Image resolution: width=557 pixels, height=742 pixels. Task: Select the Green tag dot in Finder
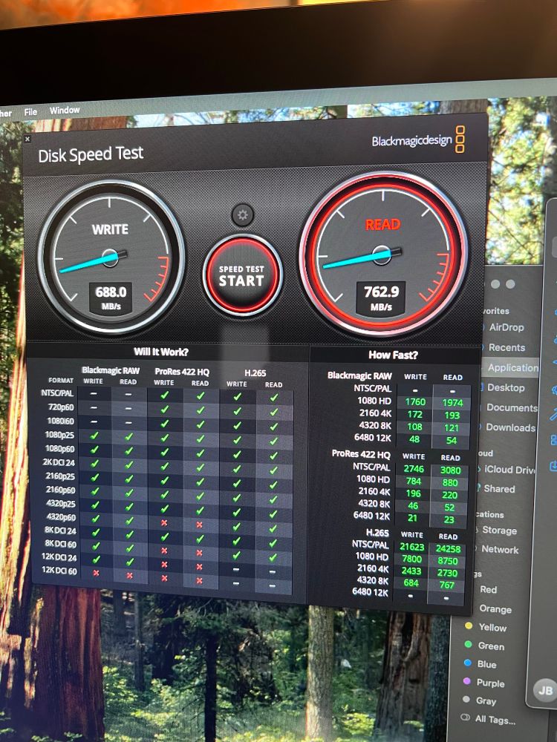tap(468, 645)
